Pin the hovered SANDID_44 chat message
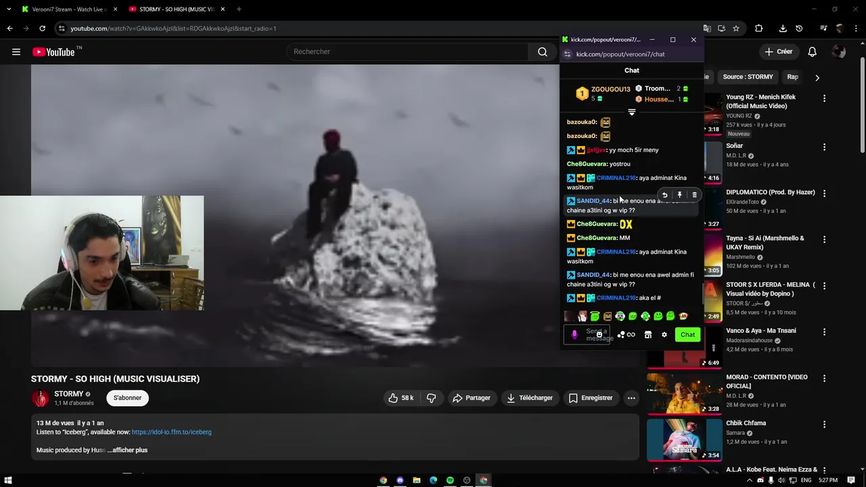Screen dimensions: 866x487 tap(679, 195)
